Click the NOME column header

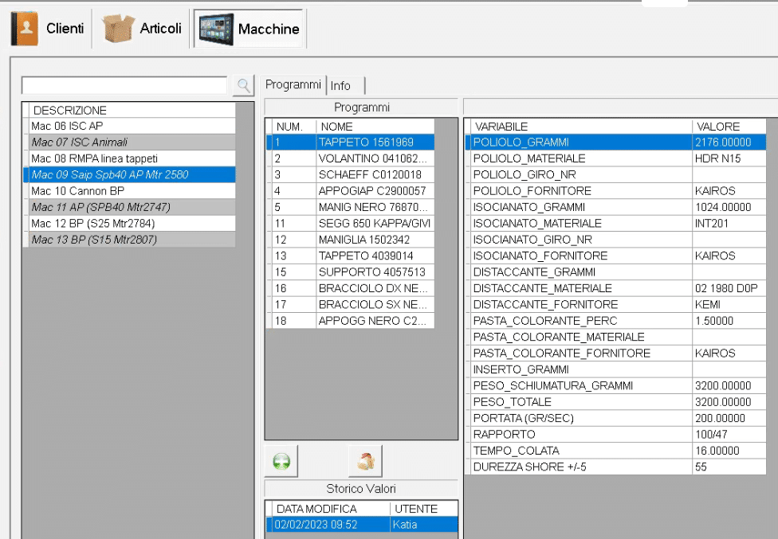coord(375,127)
